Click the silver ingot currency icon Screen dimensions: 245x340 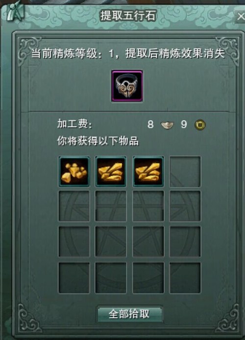click(x=167, y=125)
